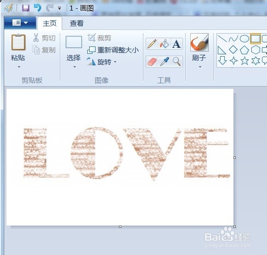Image resolution: width=267 pixels, height=255 pixels.
Task: Select the Magnifier tool
Action: pyautogui.click(x=176, y=62)
